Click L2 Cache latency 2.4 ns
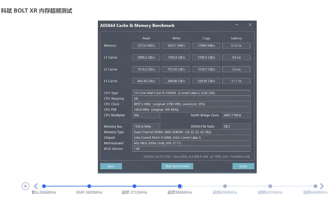 coord(236,69)
